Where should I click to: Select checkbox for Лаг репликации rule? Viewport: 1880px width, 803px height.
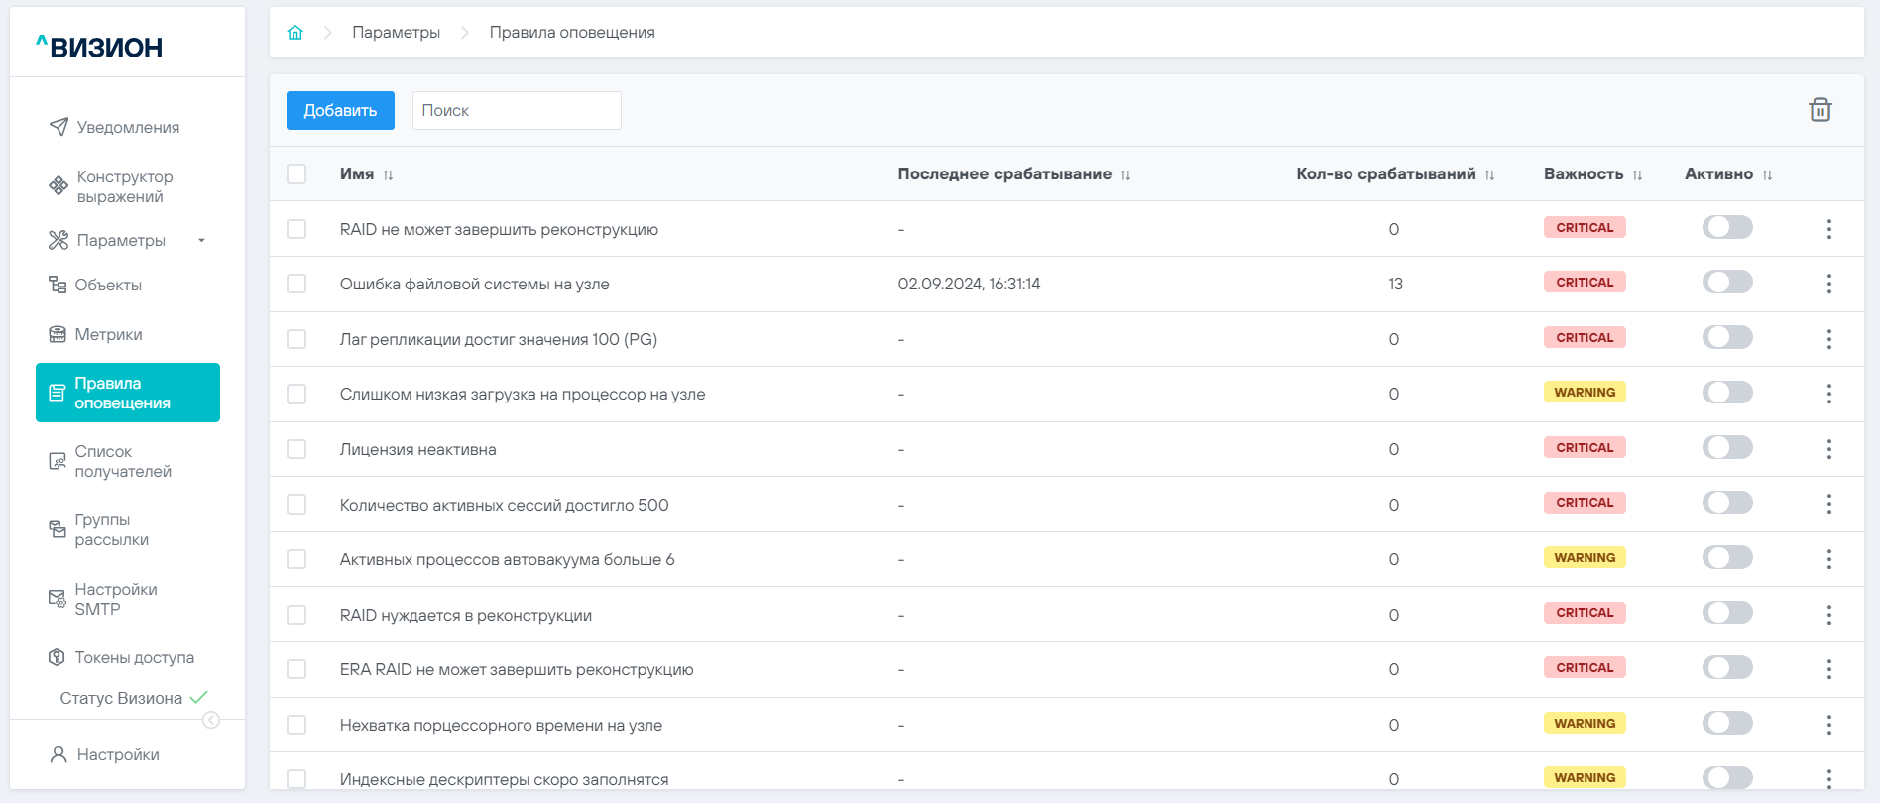point(296,339)
